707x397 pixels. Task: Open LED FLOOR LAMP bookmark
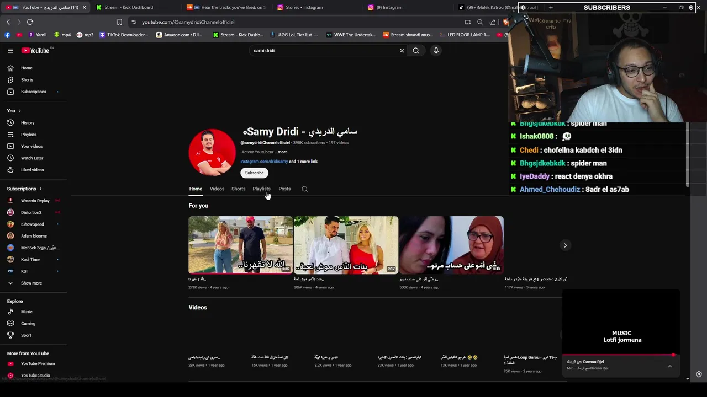(465, 35)
